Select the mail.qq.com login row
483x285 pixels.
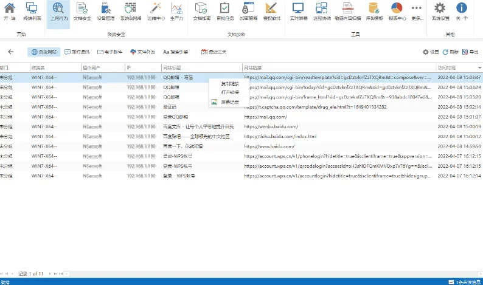click(x=241, y=117)
